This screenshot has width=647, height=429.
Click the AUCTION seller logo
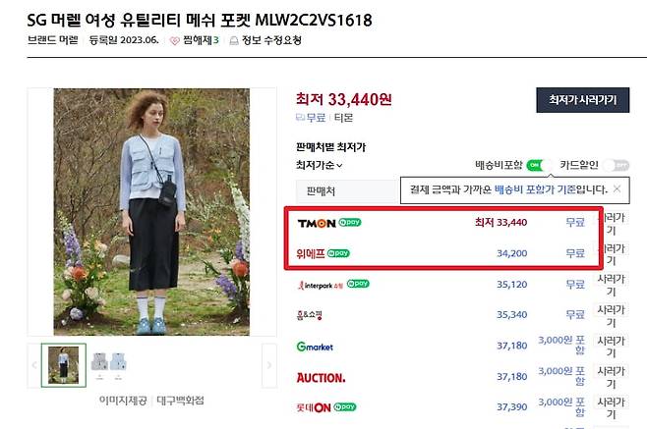[321, 378]
